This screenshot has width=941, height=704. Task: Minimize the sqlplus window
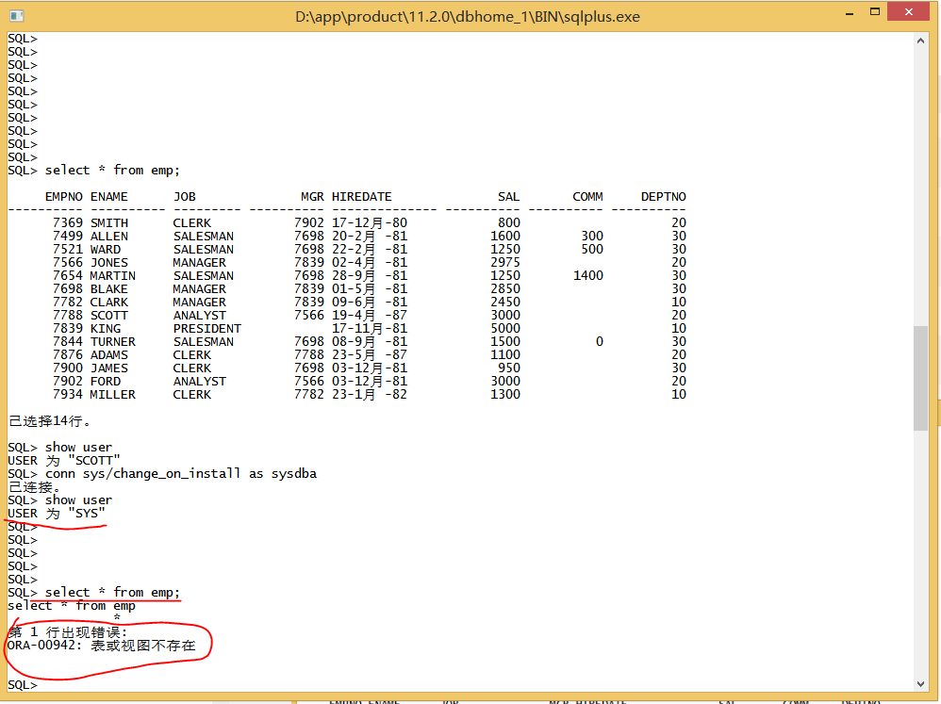850,12
